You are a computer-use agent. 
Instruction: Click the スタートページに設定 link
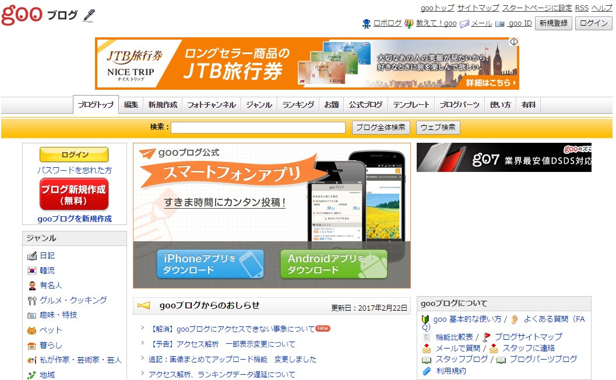537,8
